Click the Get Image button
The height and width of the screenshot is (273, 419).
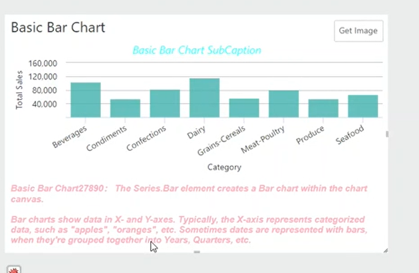358,31
